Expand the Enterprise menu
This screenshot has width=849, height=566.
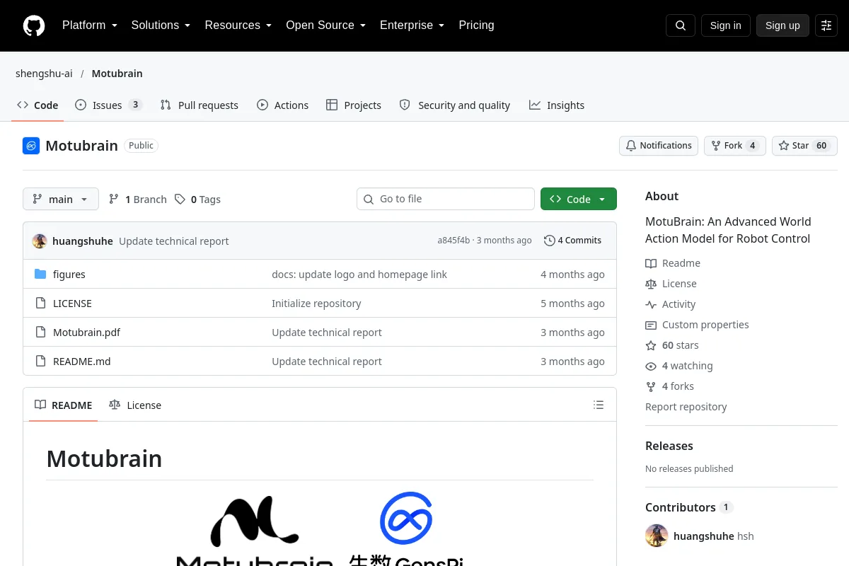[412, 25]
